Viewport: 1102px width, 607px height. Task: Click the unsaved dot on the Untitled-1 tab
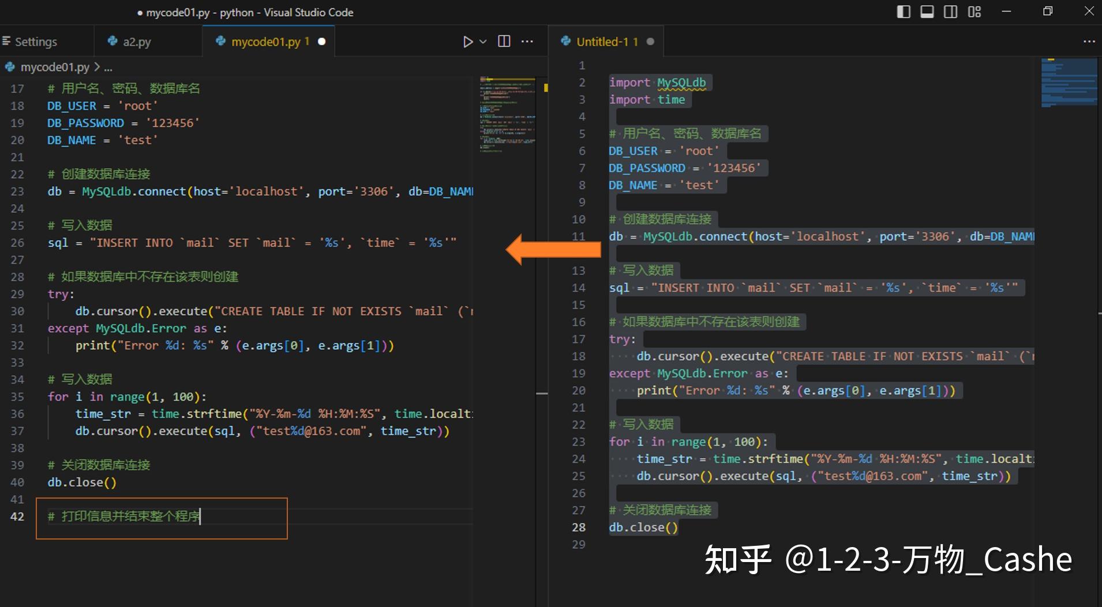coord(650,41)
